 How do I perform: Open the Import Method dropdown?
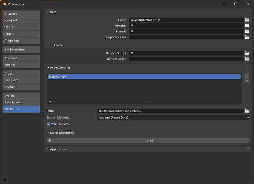(x=173, y=117)
